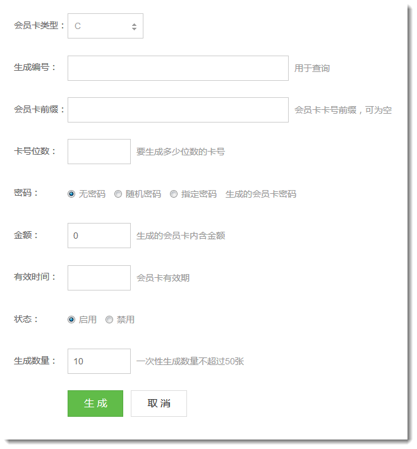Screen dimensions: 417x449
Task: Click the 金额 field label
Action: (26, 235)
